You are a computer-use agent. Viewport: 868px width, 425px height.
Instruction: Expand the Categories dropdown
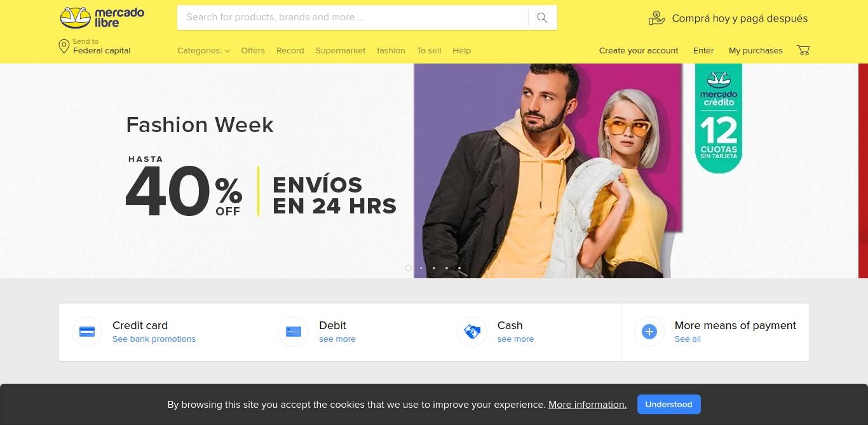pyautogui.click(x=203, y=51)
